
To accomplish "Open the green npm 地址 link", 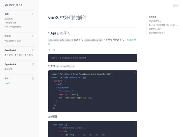I will point(132,40).
